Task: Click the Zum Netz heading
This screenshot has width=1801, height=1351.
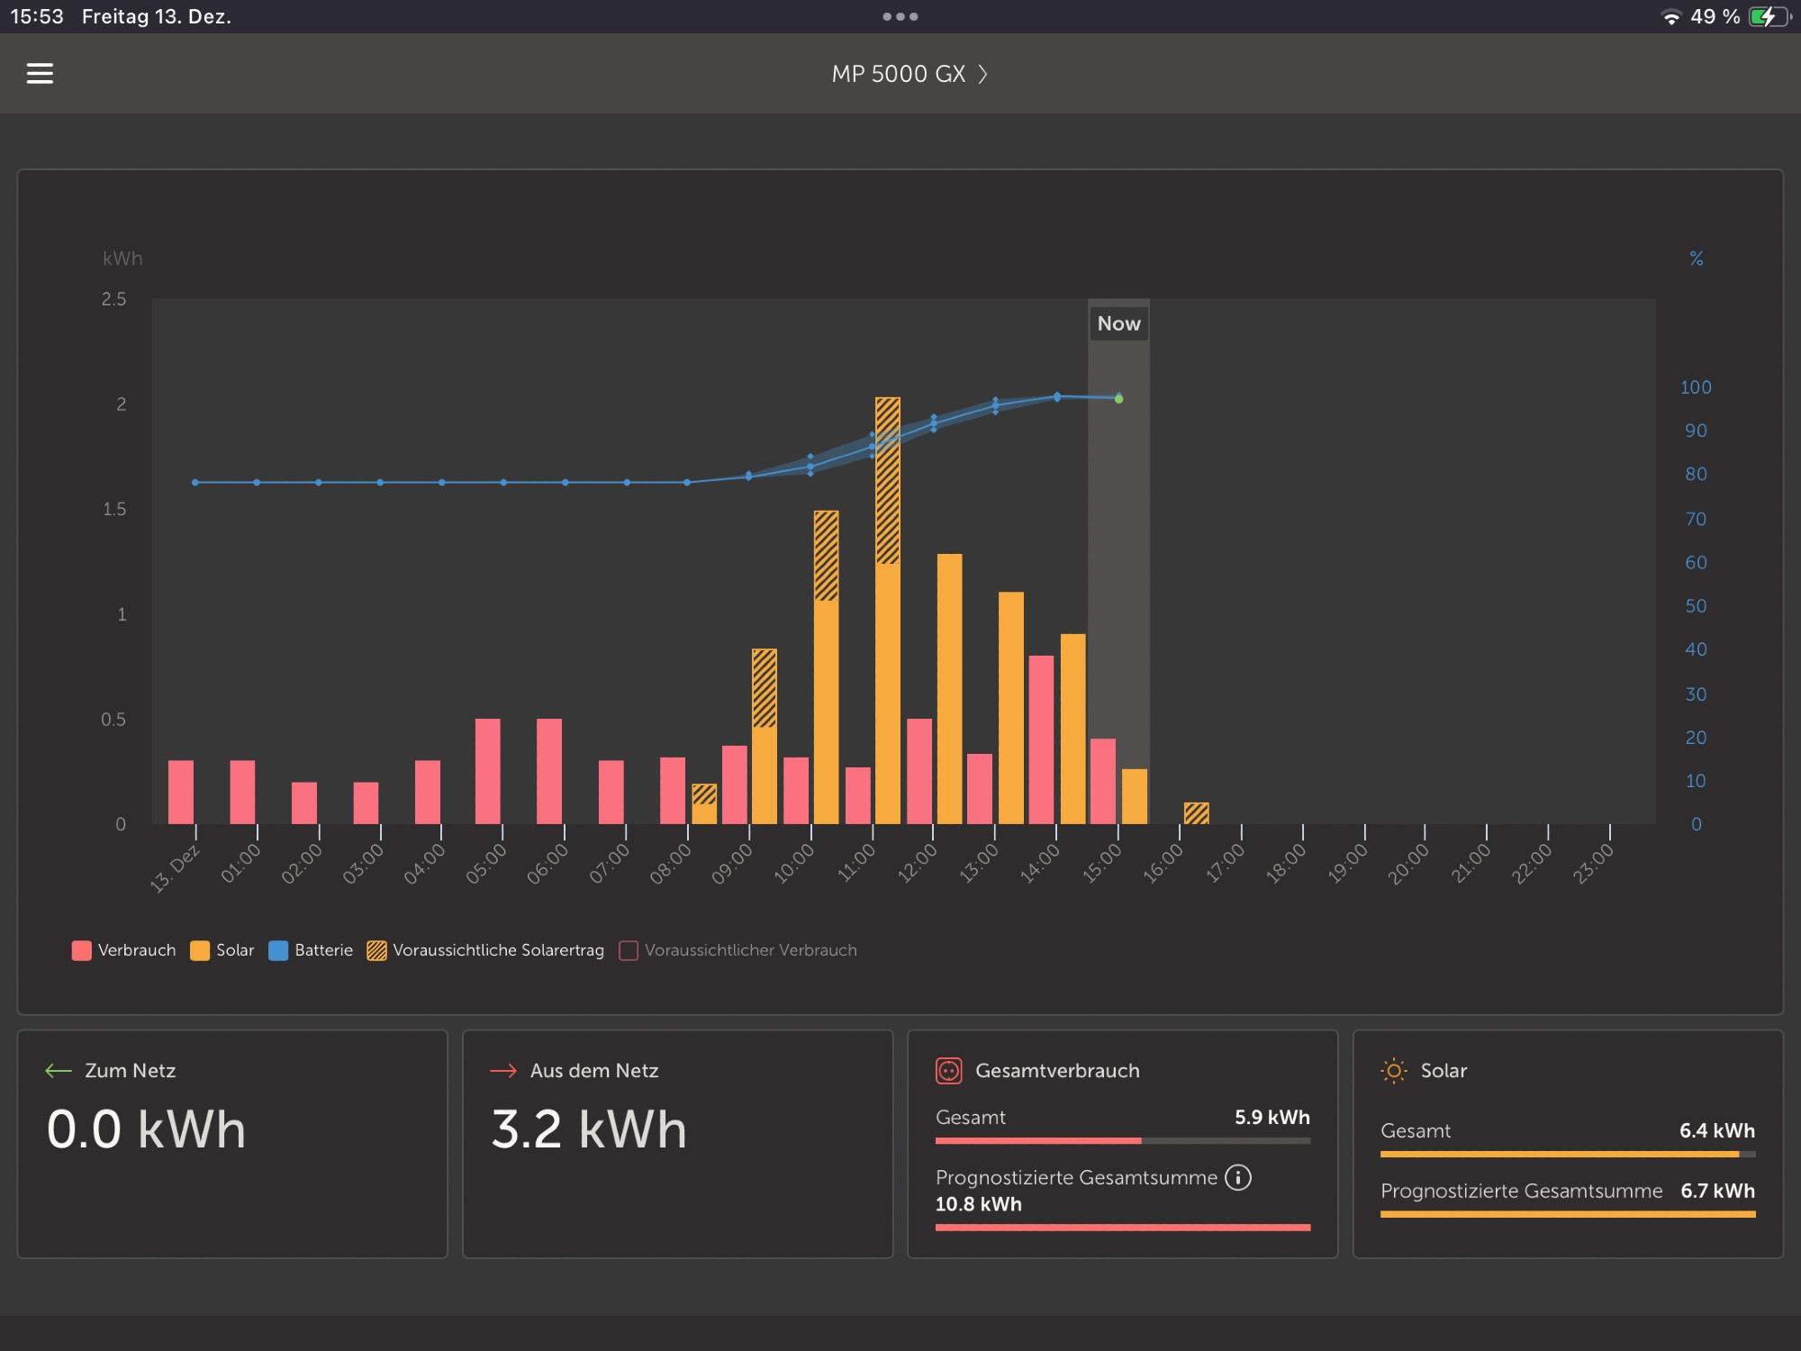Action: 131,1070
